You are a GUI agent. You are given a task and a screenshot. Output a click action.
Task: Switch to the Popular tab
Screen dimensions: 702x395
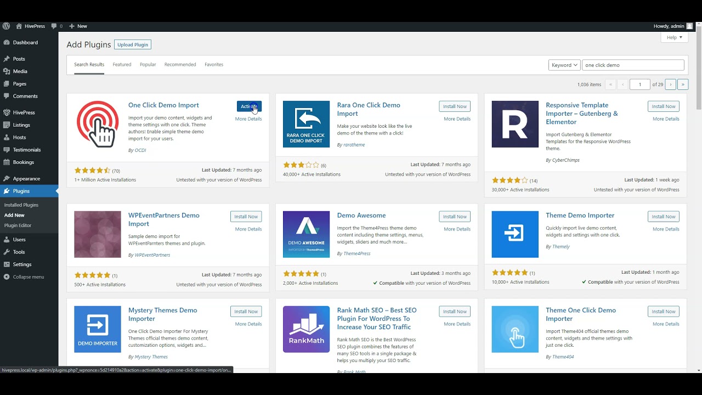point(148,65)
